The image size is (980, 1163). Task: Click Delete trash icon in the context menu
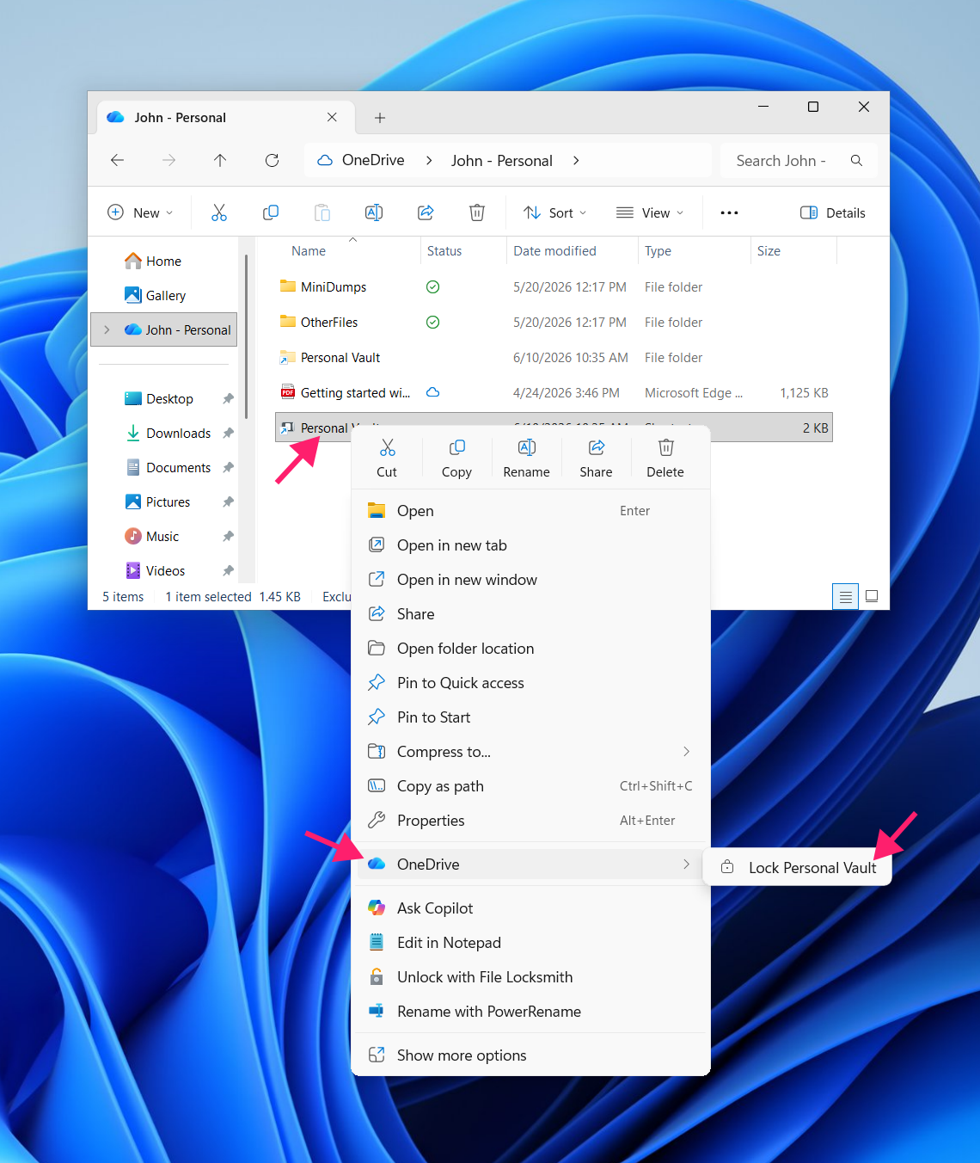tap(665, 448)
